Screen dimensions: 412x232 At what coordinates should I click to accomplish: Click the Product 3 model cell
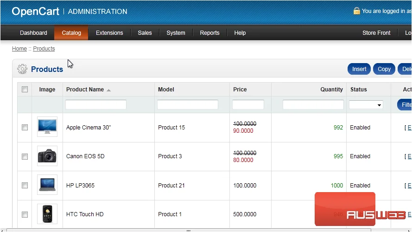(170, 156)
